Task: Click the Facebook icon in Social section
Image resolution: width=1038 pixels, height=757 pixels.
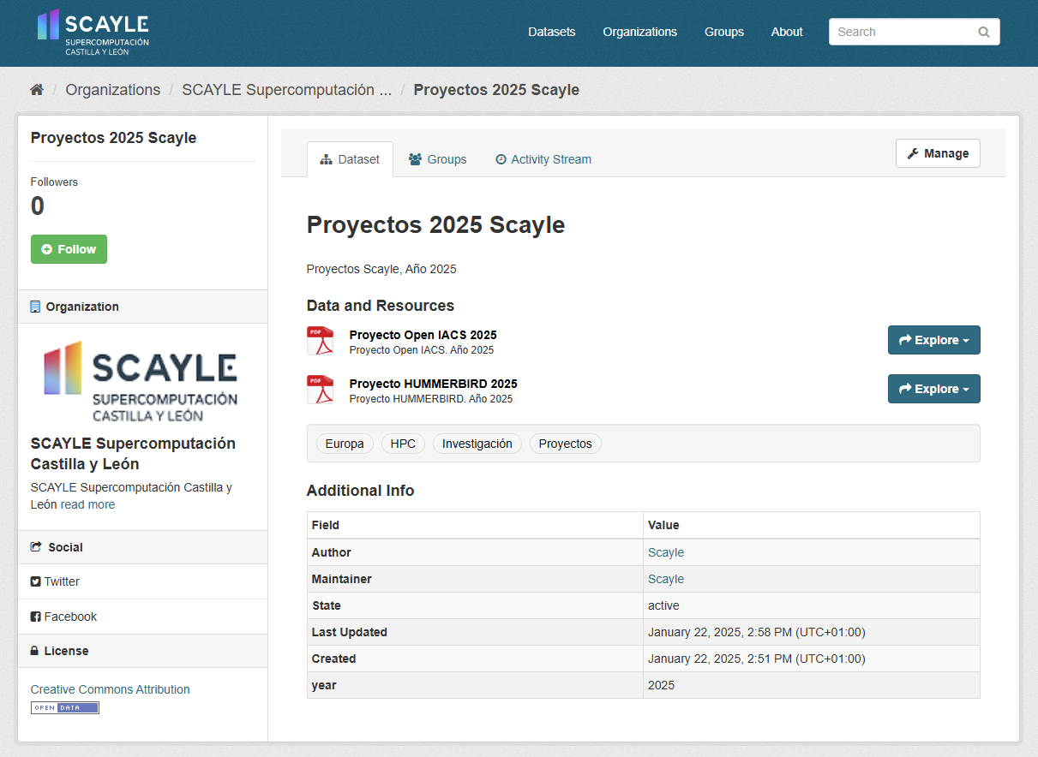Action: coord(36,617)
